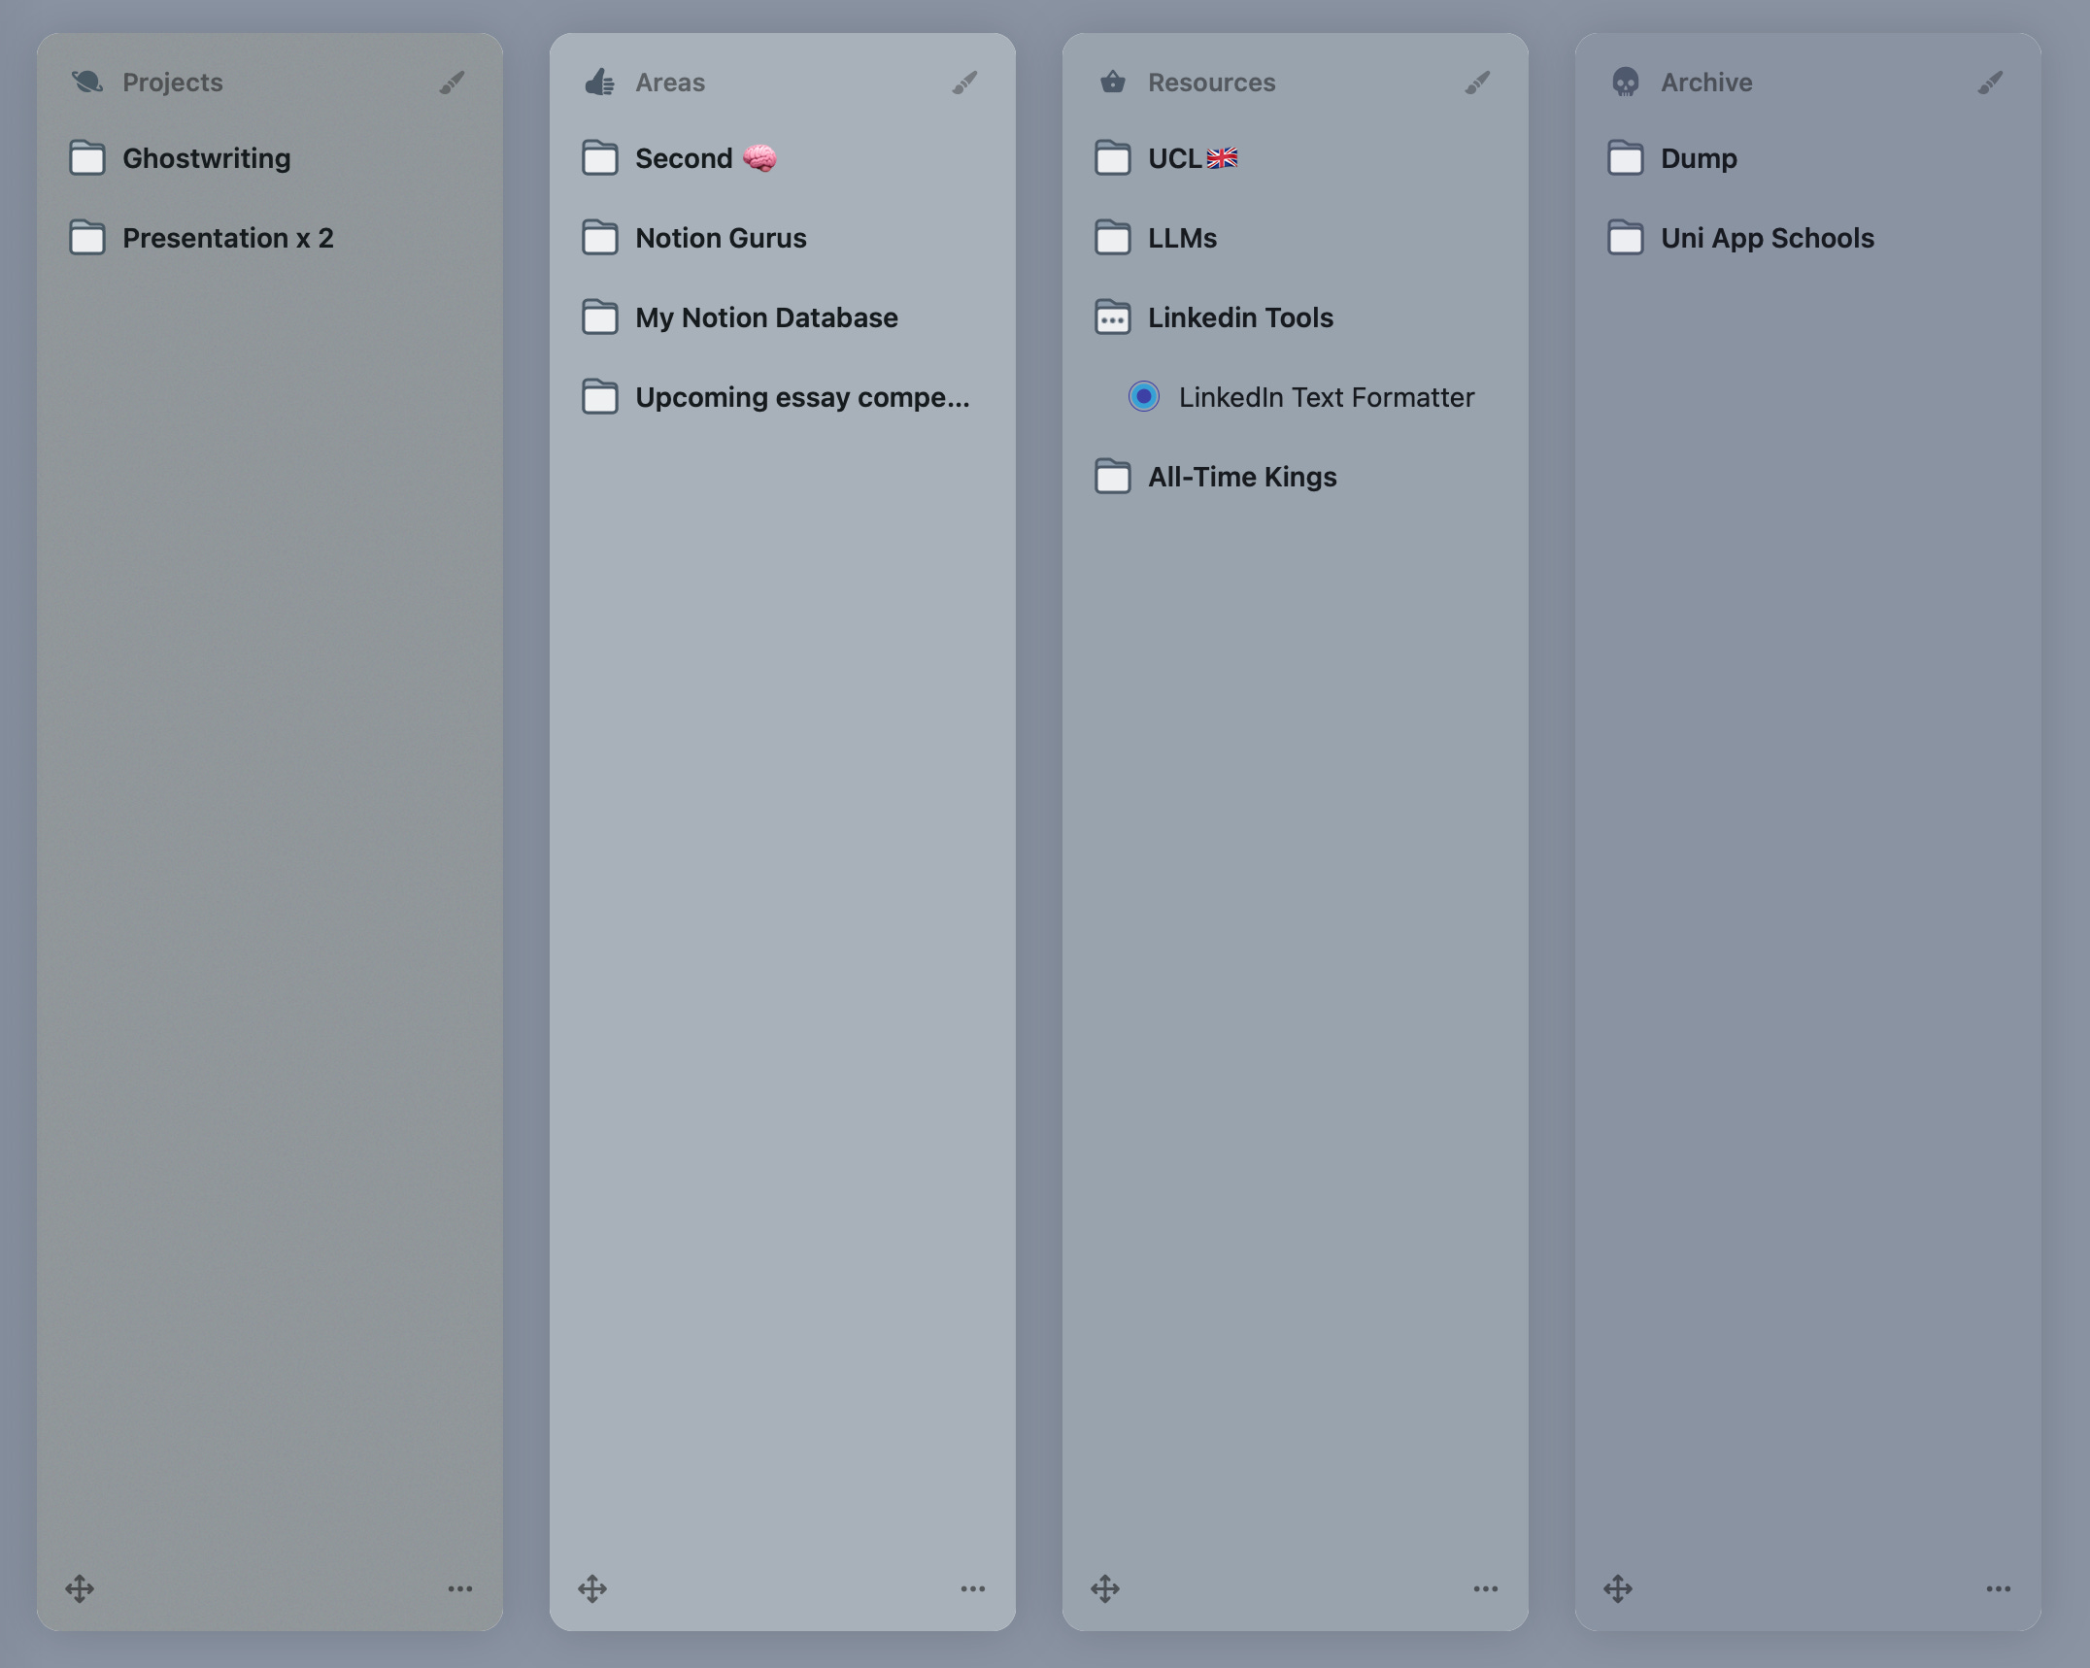Open the UCL folder with flag
The height and width of the screenshot is (1668, 2090).
click(x=1192, y=158)
